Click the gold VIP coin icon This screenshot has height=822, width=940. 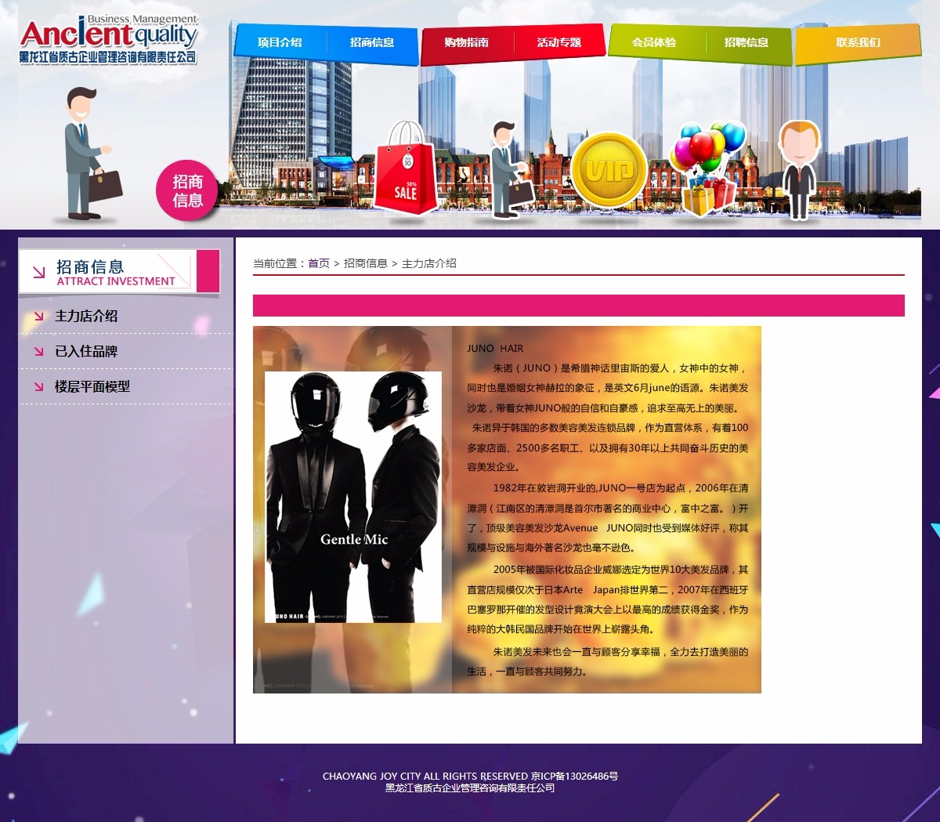(609, 171)
